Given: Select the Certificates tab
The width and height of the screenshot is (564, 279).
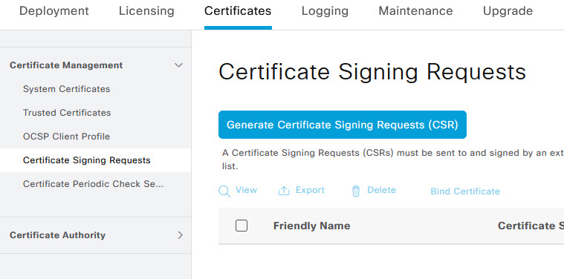Looking at the screenshot, I should [238, 11].
